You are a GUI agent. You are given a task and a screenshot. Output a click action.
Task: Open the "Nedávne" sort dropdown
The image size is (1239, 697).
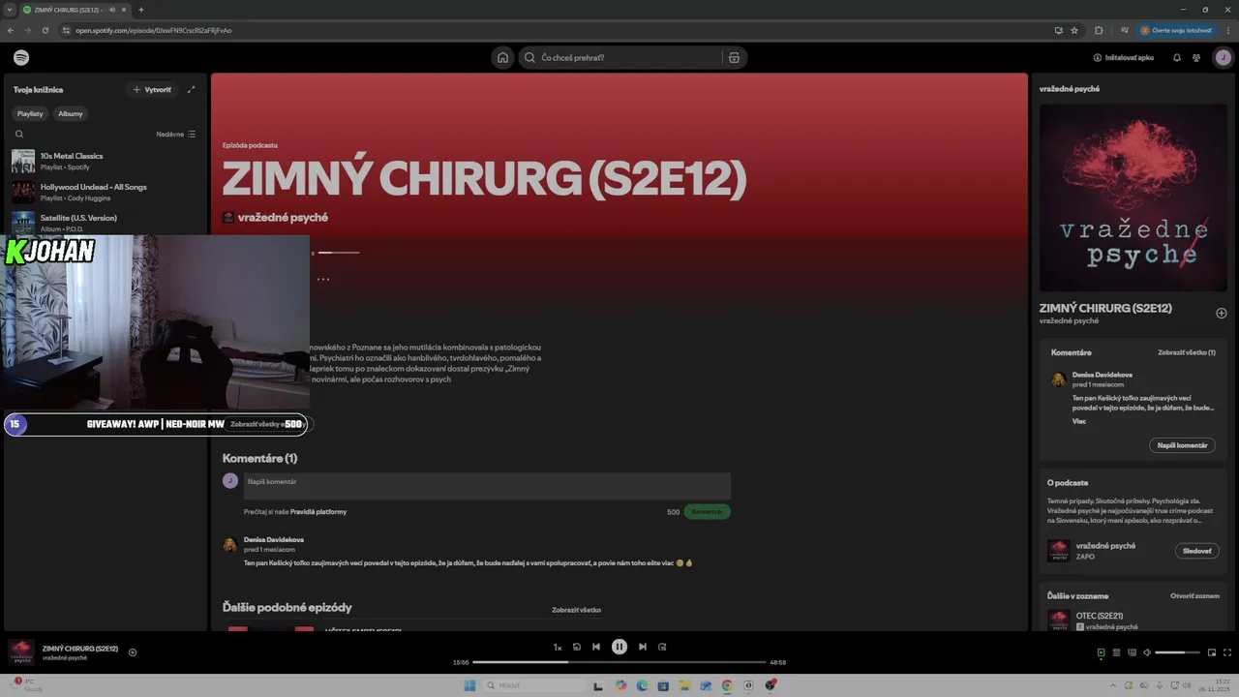click(x=176, y=135)
